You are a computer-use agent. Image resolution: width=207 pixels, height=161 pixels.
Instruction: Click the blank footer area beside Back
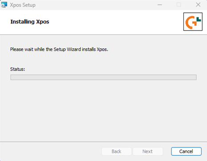coord(50,151)
